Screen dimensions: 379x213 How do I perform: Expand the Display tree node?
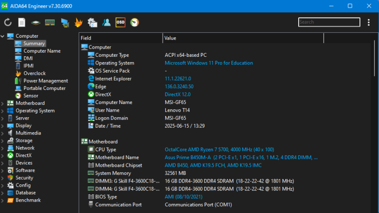point(2,126)
